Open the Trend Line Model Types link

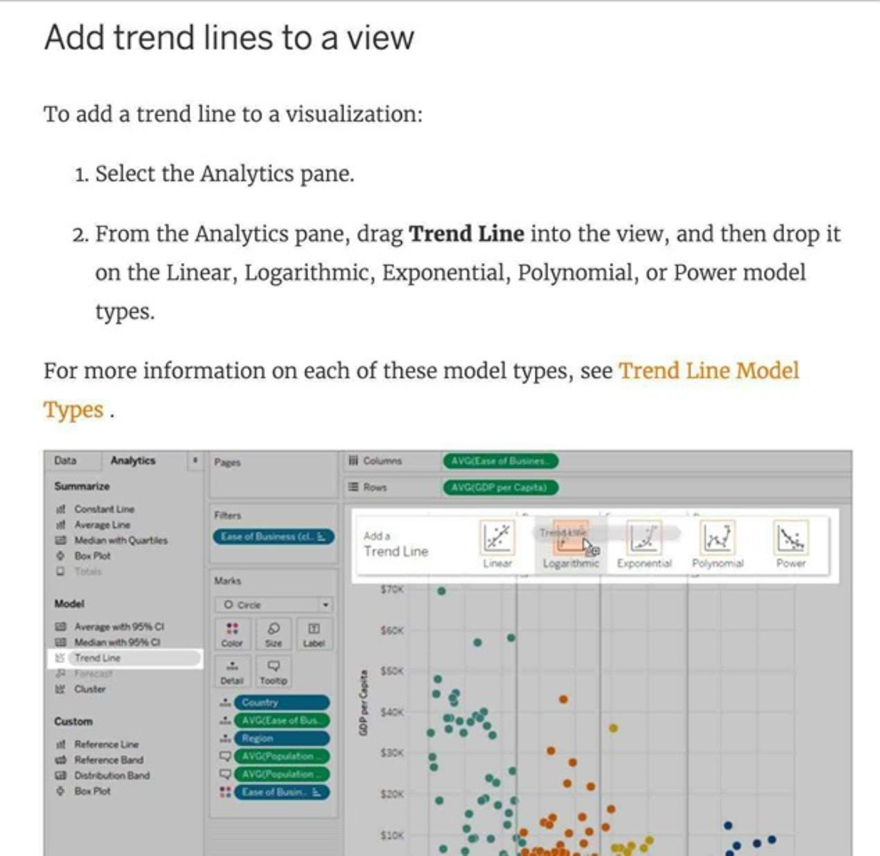tap(708, 371)
